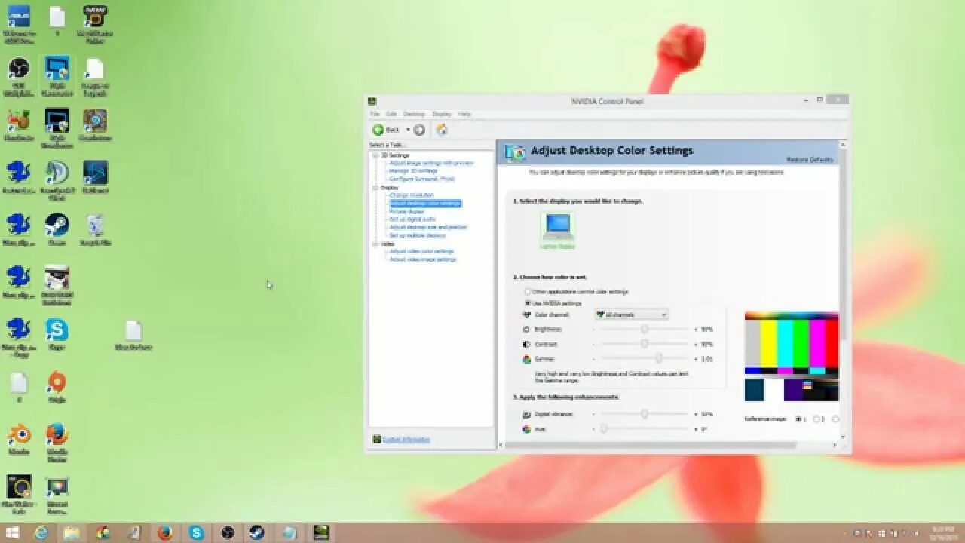This screenshot has height=543, width=965.
Task: Select Other applications control color settings
Action: coord(528,291)
